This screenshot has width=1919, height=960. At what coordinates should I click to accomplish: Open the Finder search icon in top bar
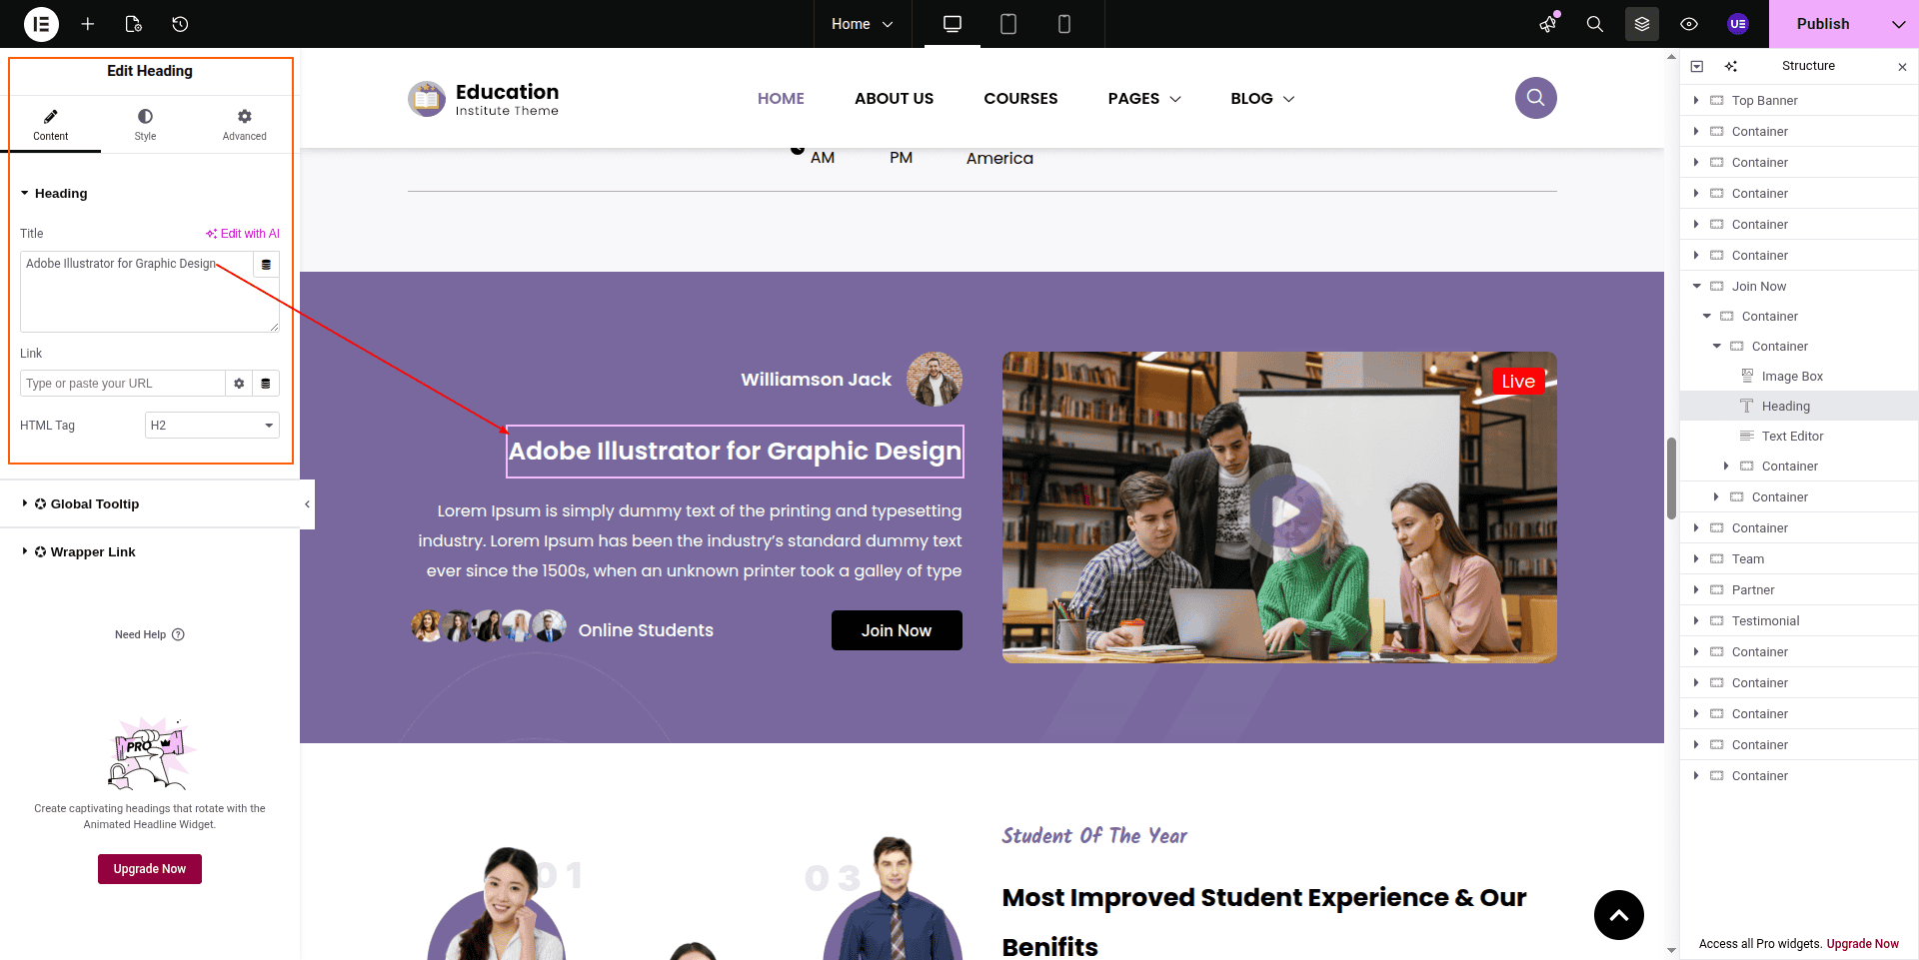(x=1594, y=24)
